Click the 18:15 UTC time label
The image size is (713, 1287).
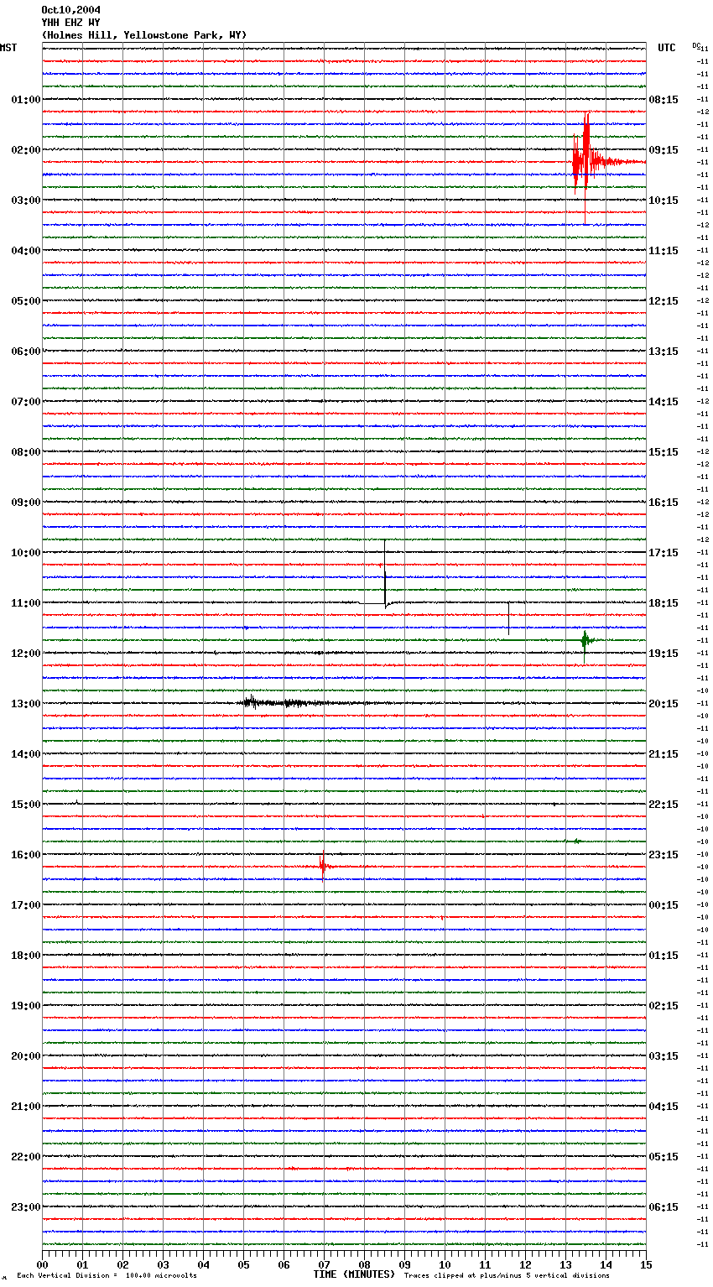click(664, 603)
